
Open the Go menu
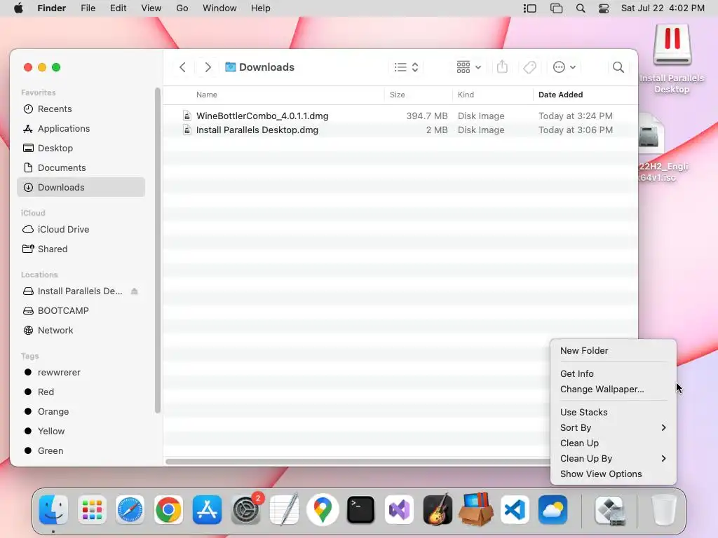point(182,8)
